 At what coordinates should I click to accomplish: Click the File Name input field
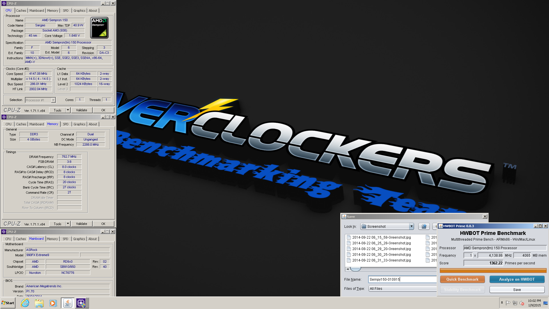tap(402, 279)
